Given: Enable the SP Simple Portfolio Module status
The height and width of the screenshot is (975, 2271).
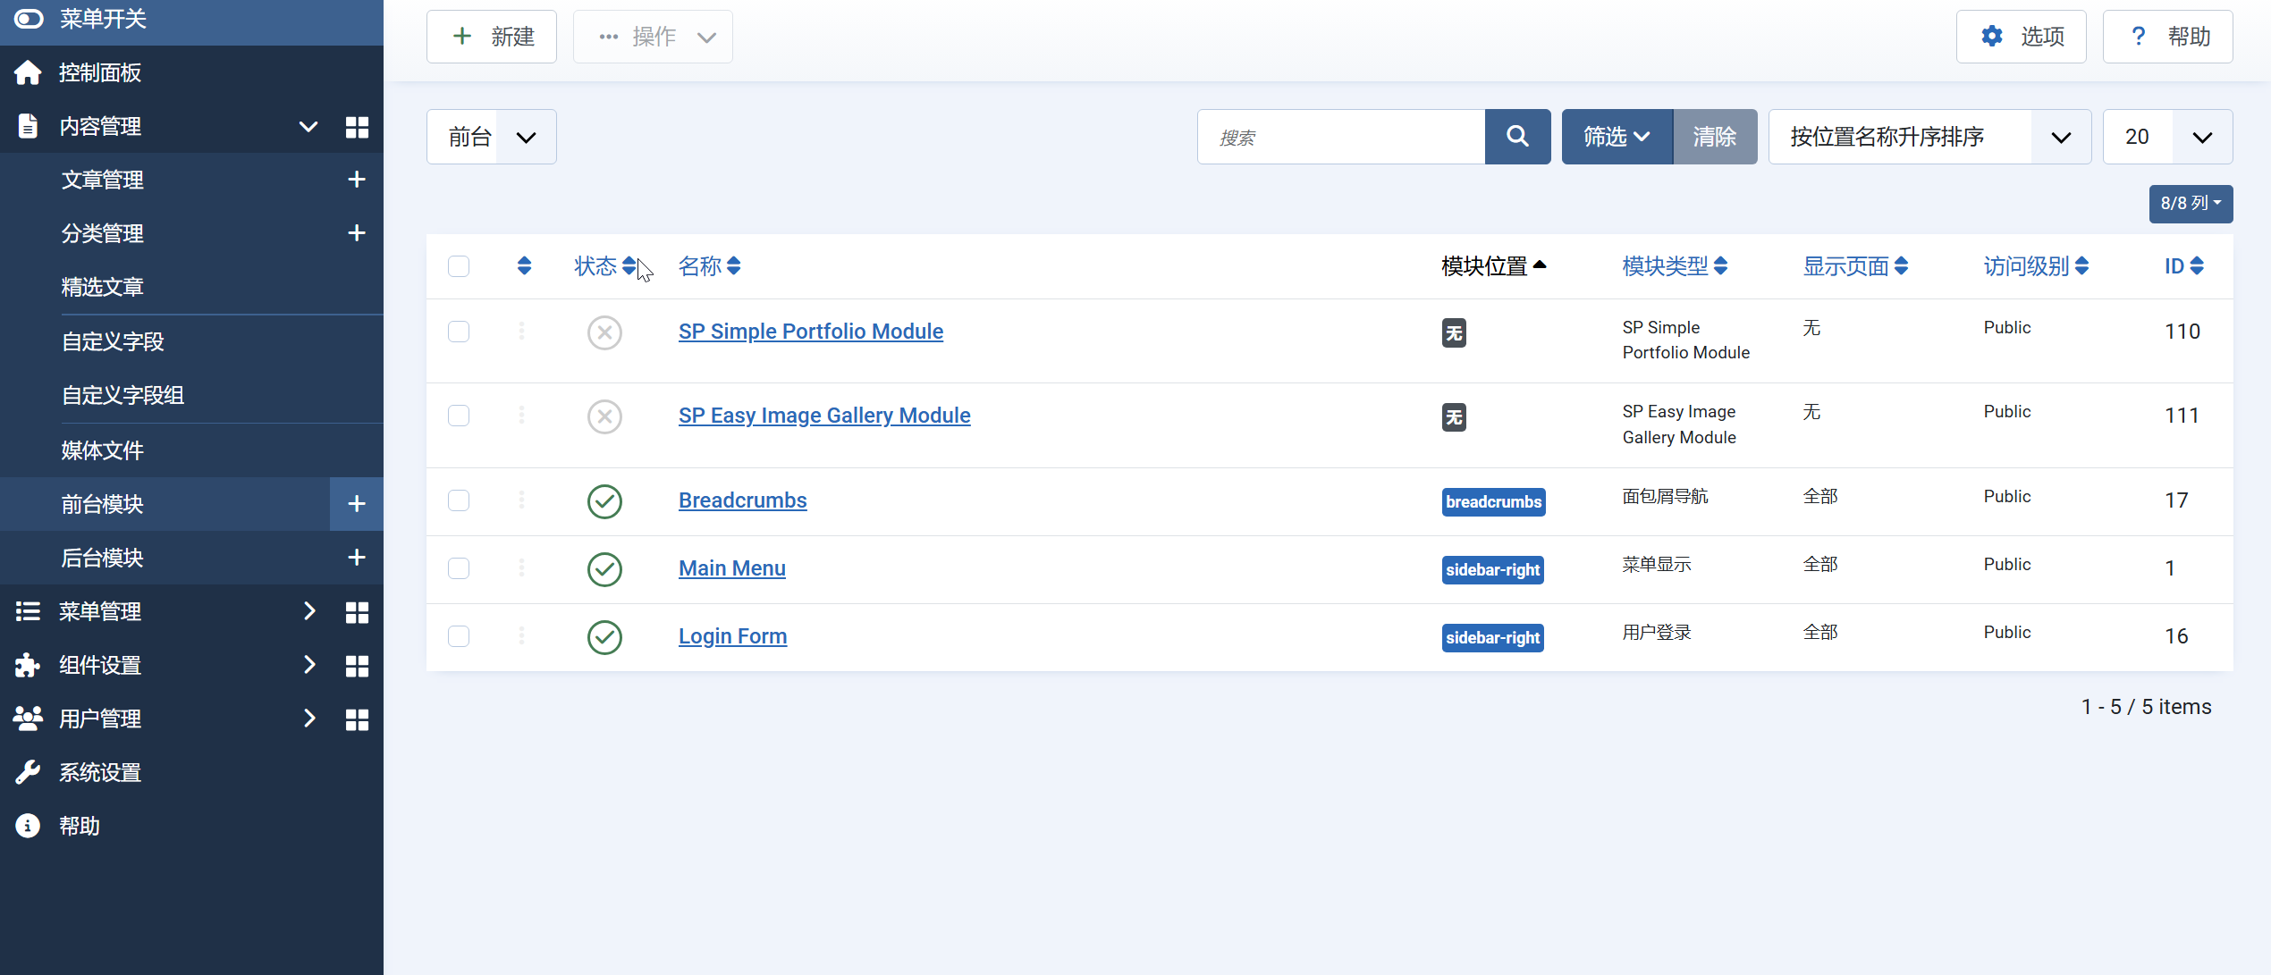Looking at the screenshot, I should coord(604,332).
